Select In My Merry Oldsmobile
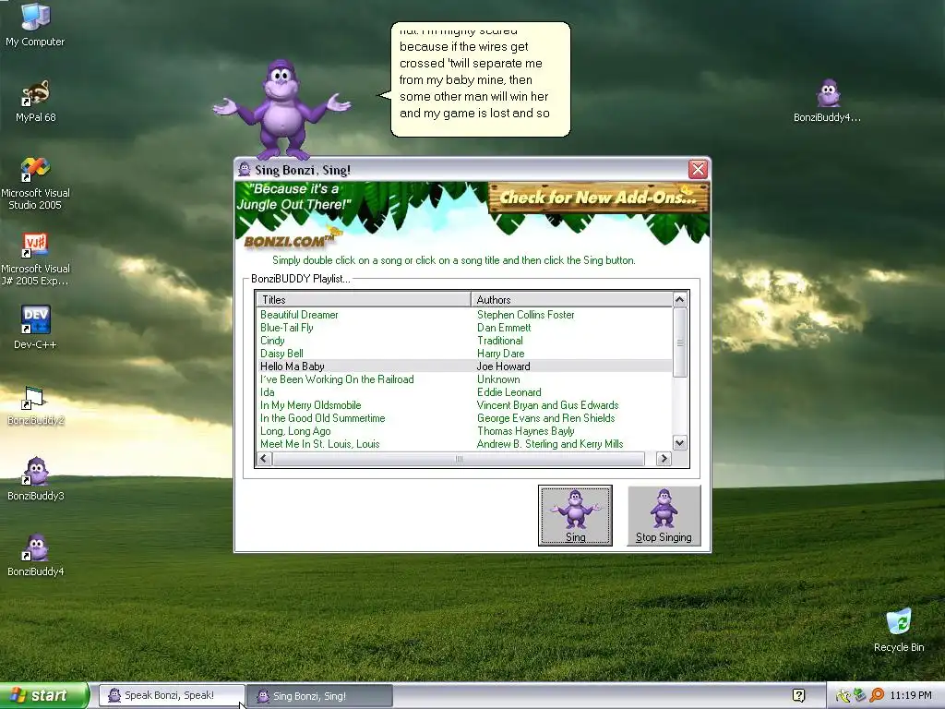Viewport: 945px width, 709px height. [310, 405]
